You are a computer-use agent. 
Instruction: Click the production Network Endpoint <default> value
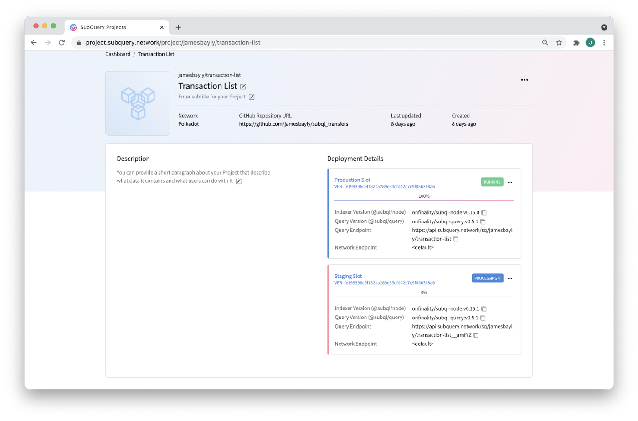[x=423, y=248]
